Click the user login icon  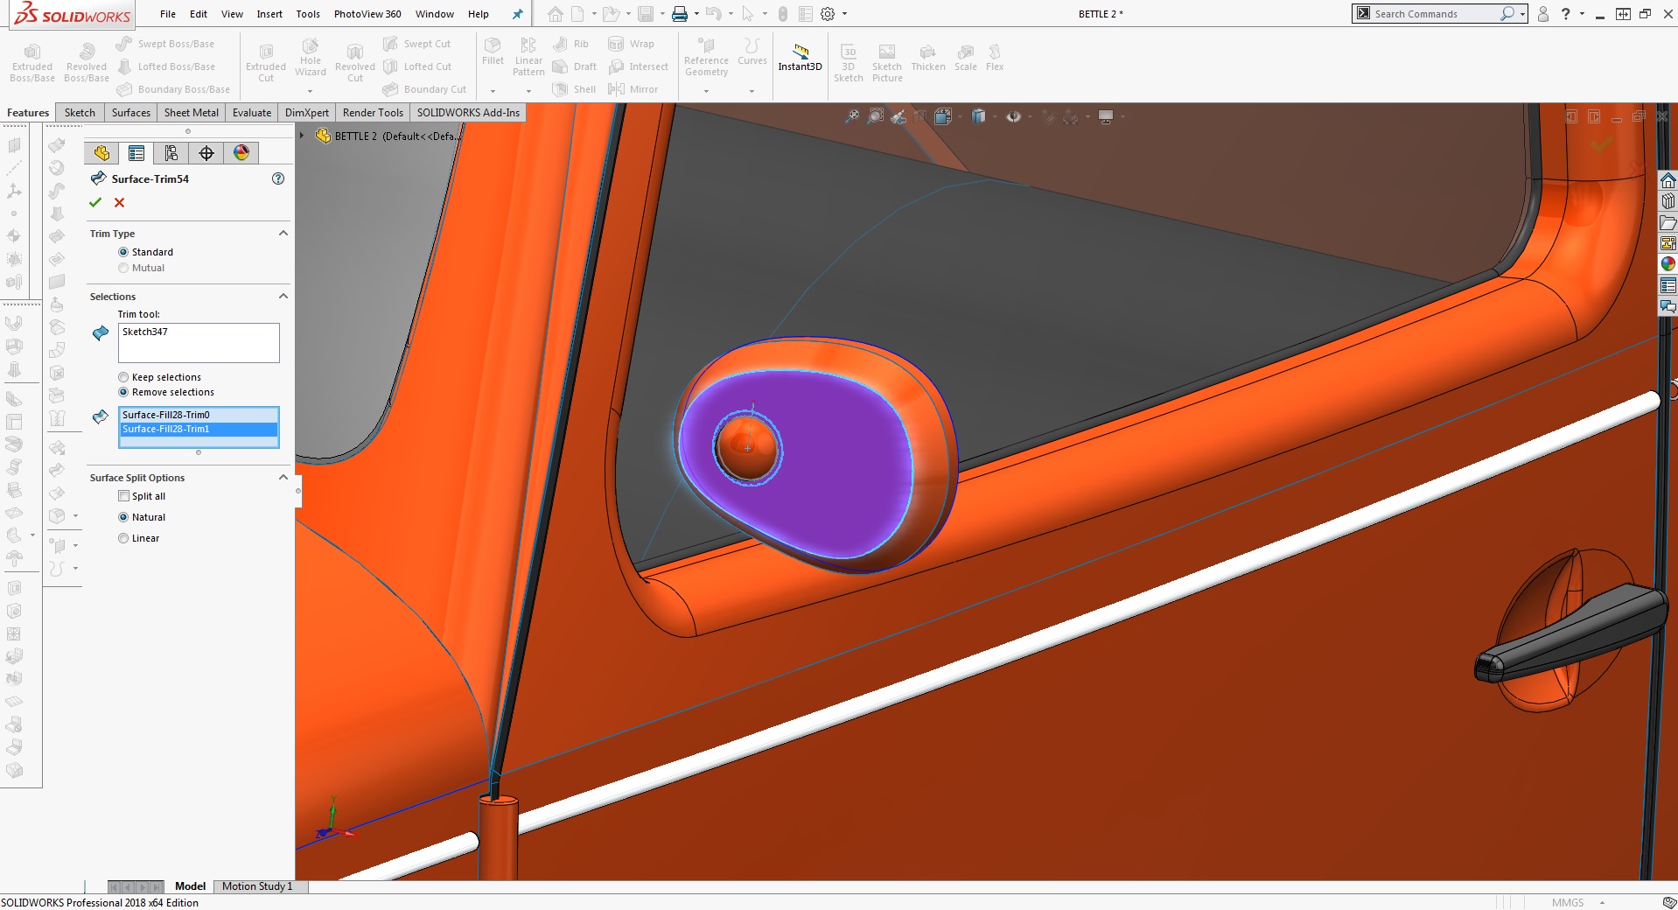click(x=1543, y=14)
